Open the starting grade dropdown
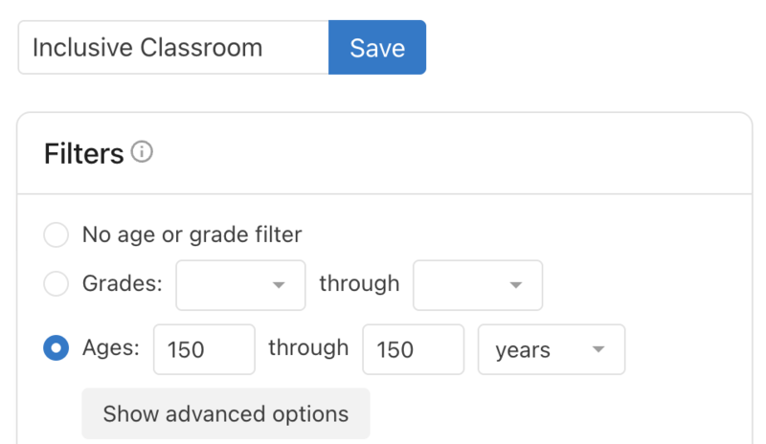This screenshot has height=444, width=766. (x=240, y=285)
